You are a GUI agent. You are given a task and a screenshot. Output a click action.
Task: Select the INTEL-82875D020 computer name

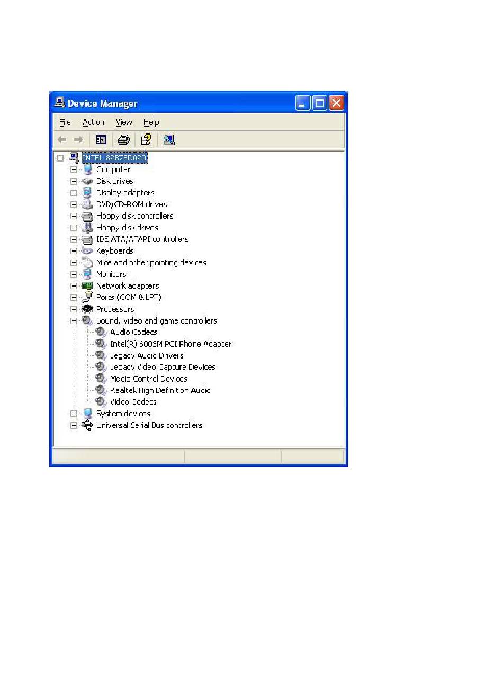click(x=114, y=158)
